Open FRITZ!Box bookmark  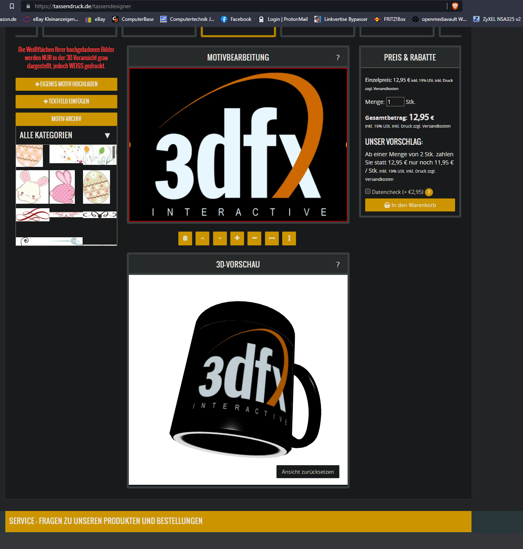click(390, 19)
